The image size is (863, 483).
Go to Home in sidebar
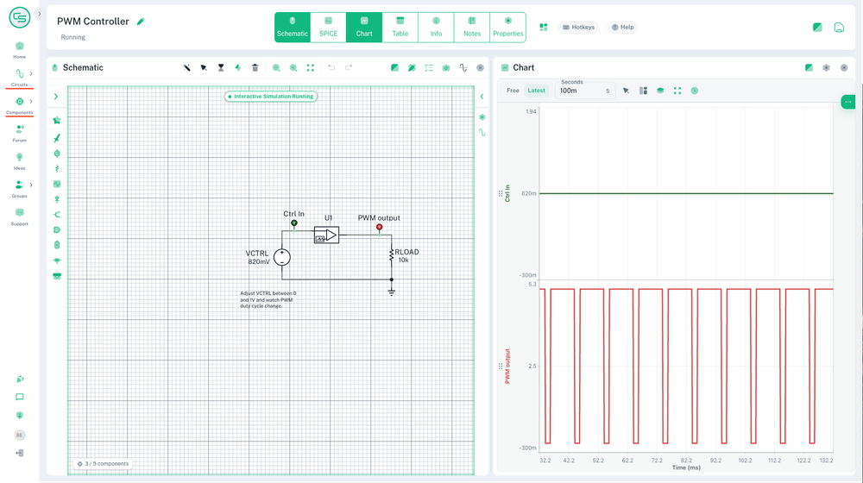(x=19, y=49)
